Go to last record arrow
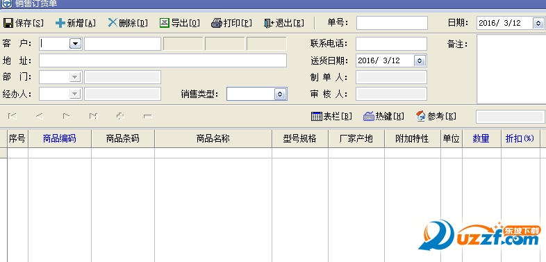 93,116
